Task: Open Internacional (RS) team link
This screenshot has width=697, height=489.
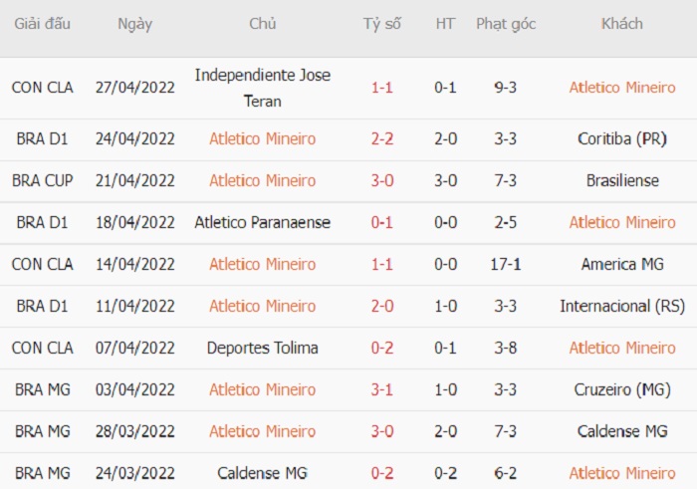Action: pos(622,307)
